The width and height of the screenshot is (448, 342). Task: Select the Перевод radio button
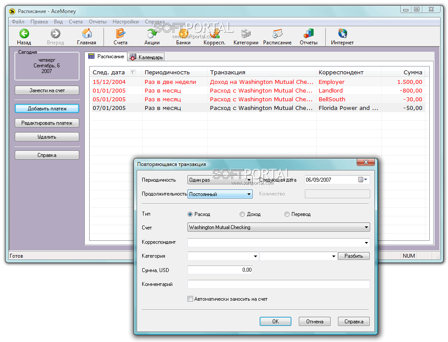click(x=287, y=214)
